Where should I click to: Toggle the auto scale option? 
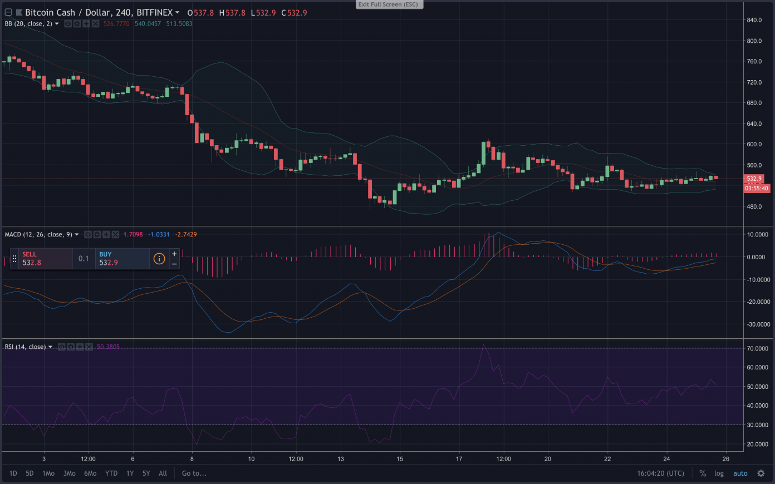click(x=740, y=473)
